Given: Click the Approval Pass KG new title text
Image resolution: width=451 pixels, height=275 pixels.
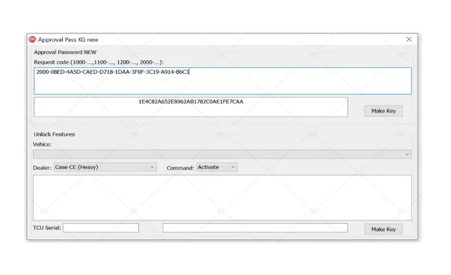Looking at the screenshot, I should point(68,40).
